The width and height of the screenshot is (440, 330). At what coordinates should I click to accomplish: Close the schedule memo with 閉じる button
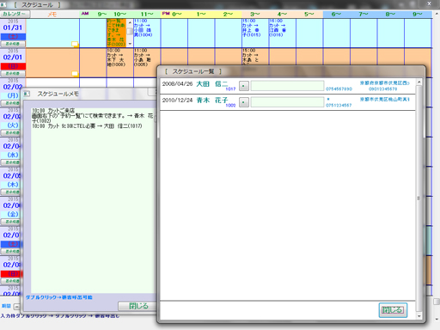[x=137, y=306]
